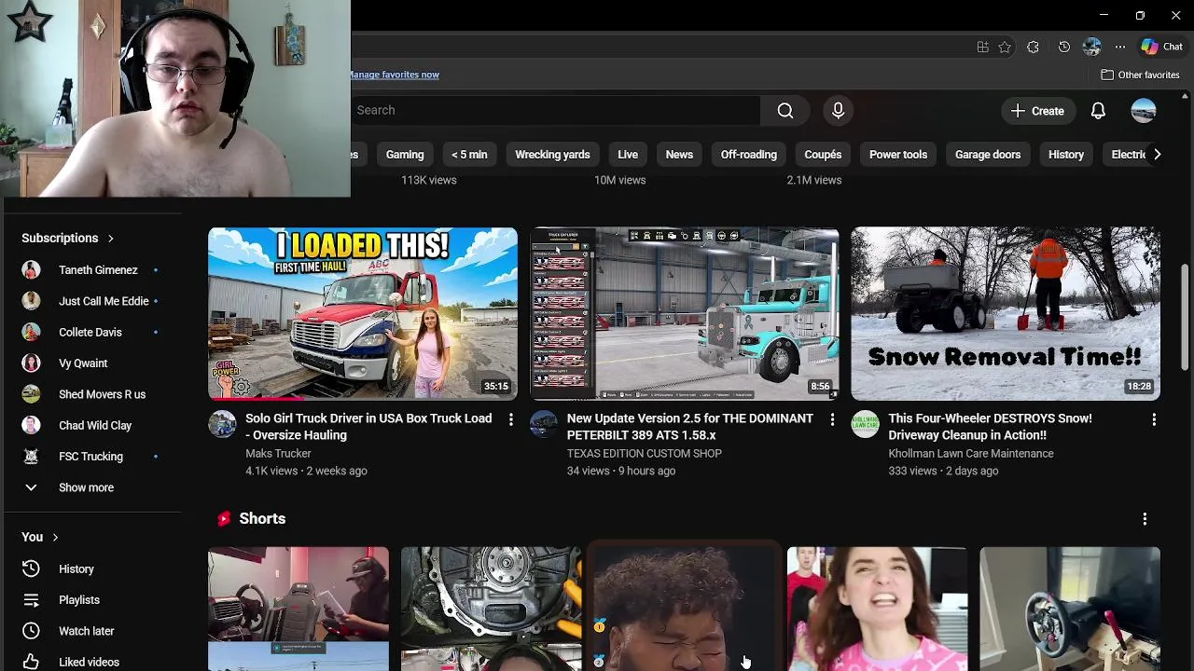The image size is (1194, 671).
Task: Click the YouTube search magnifier button
Action: [x=785, y=110]
